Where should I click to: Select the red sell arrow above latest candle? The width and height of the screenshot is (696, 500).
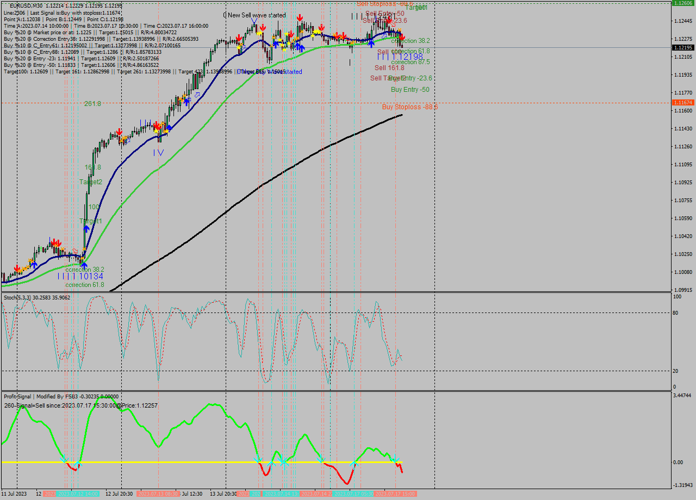coord(402,36)
